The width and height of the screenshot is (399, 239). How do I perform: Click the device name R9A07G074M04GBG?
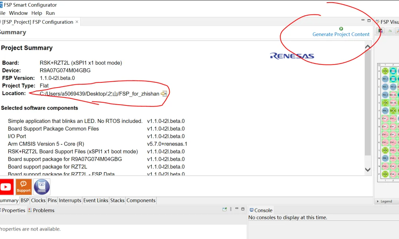coord(65,71)
